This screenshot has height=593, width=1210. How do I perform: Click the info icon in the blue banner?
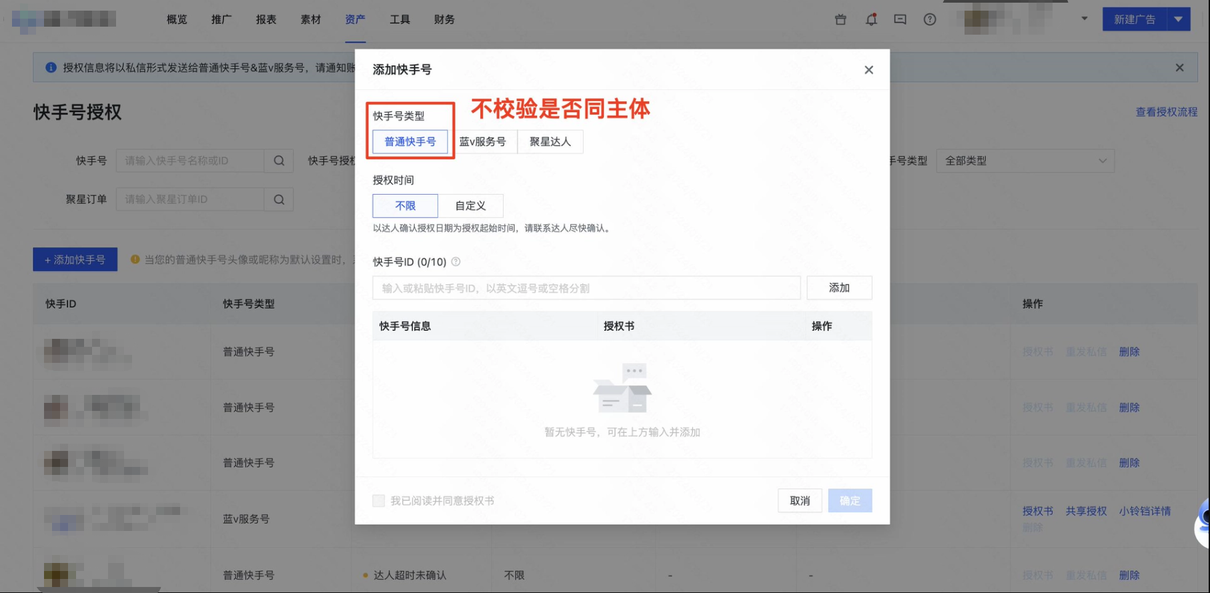tap(51, 67)
